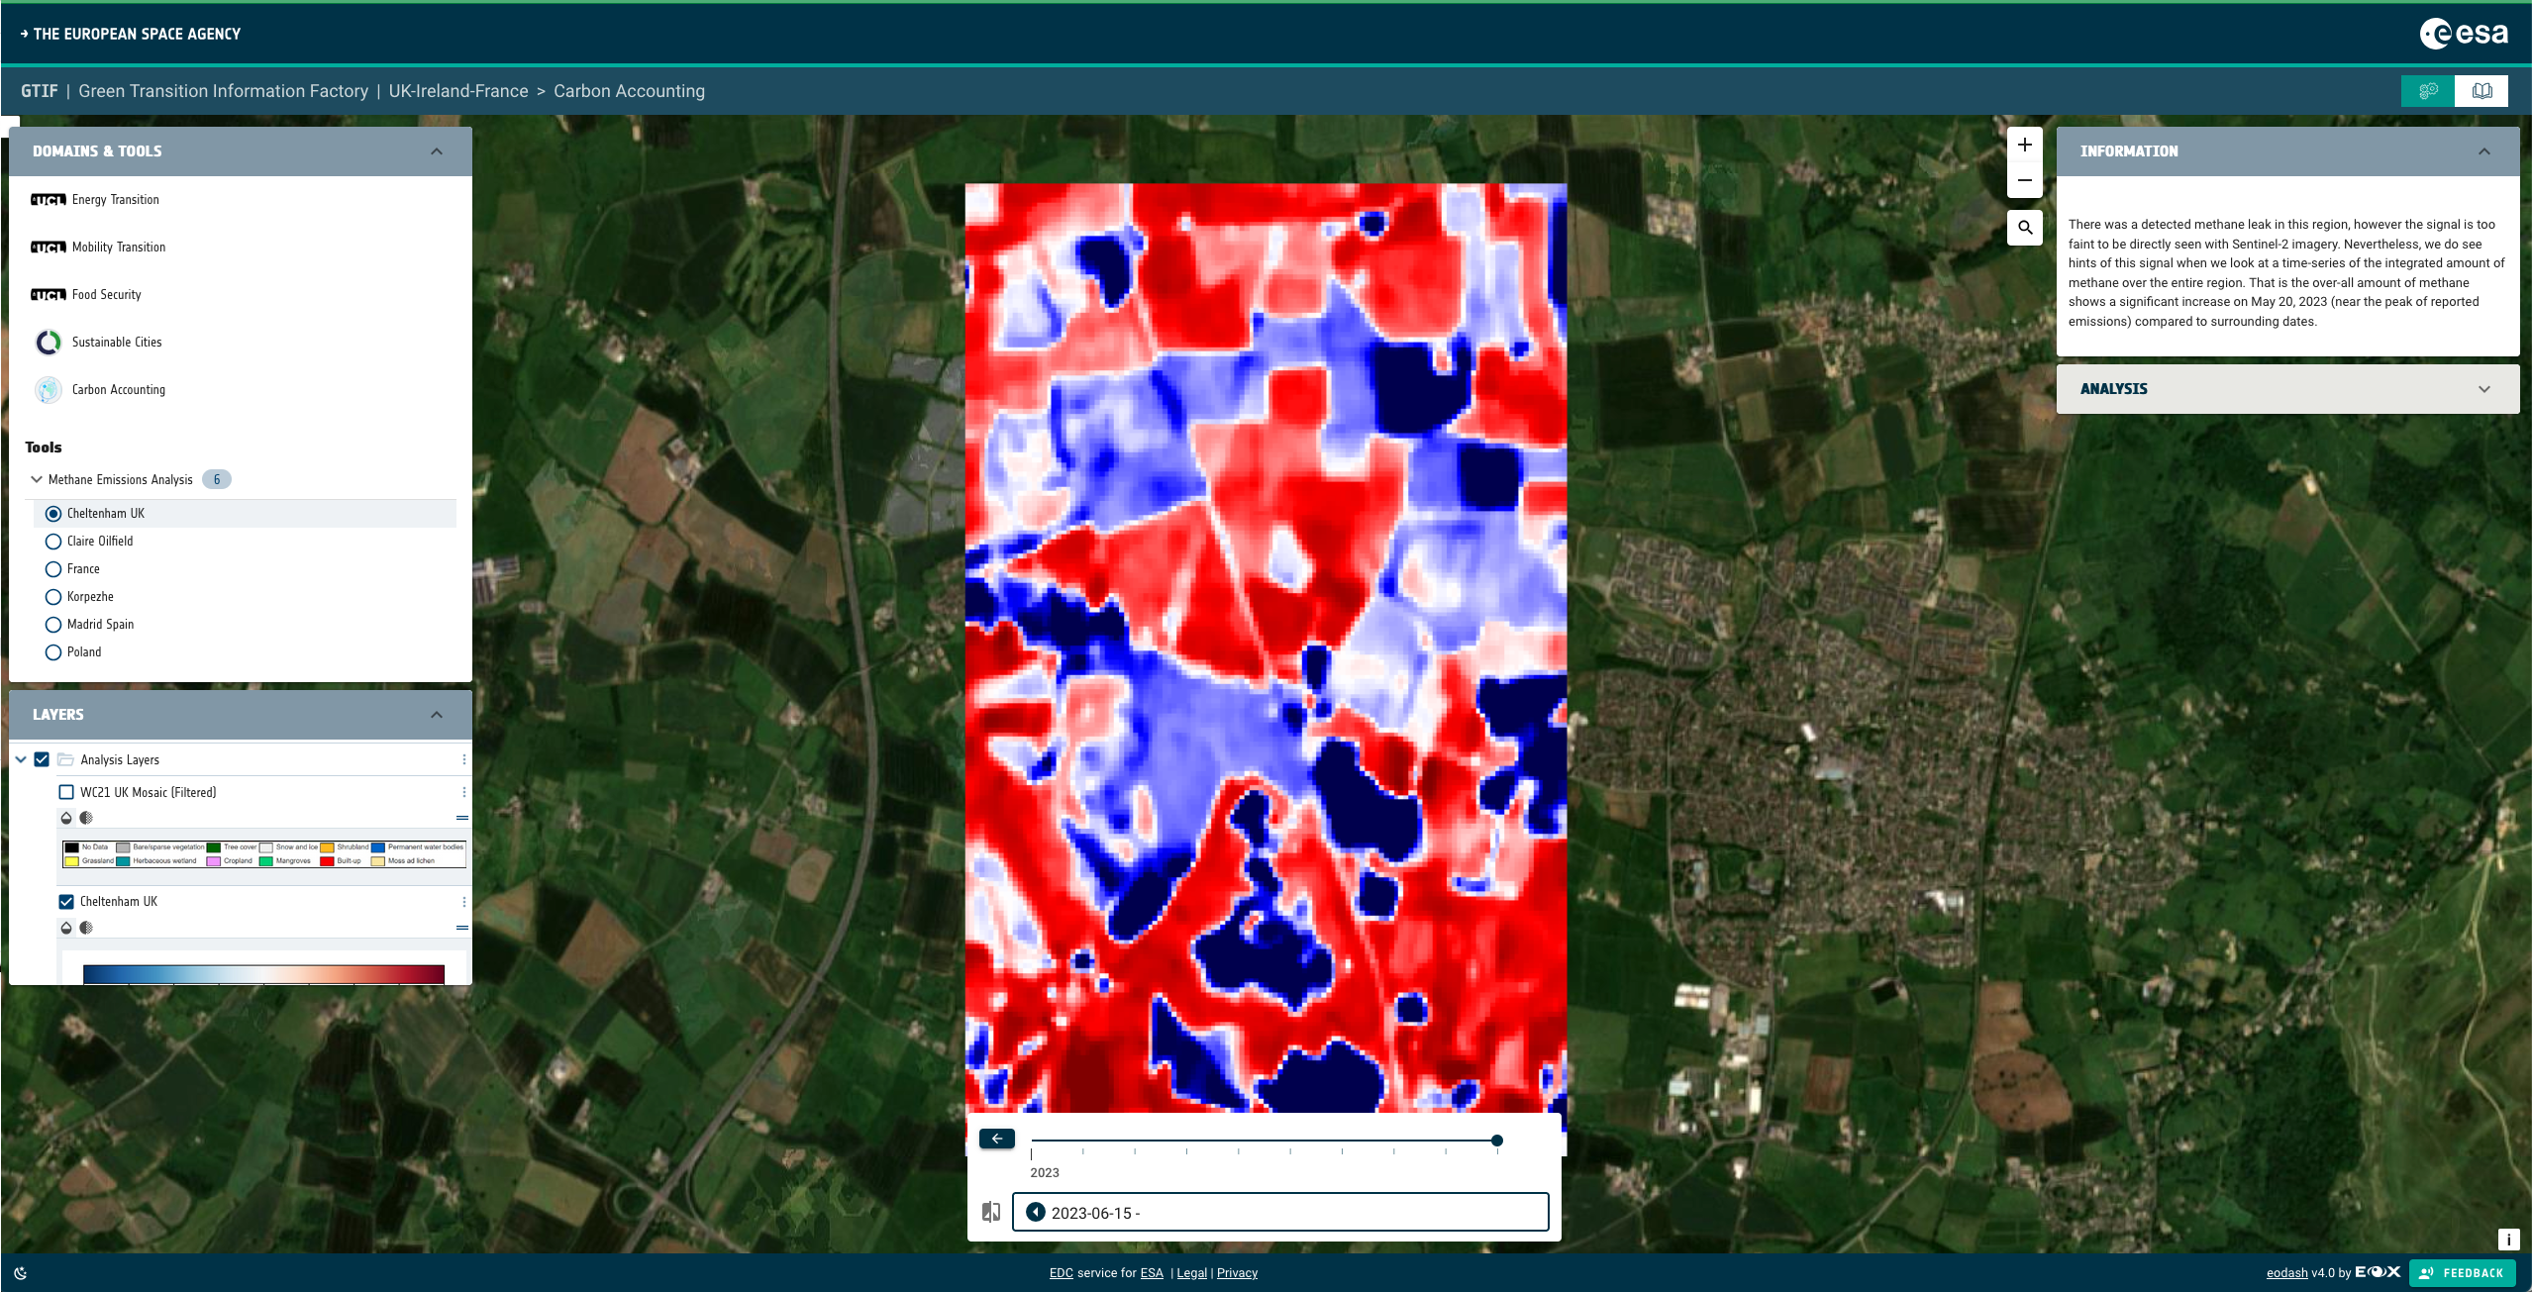Open Cheltenham UK layer options menu

463,902
